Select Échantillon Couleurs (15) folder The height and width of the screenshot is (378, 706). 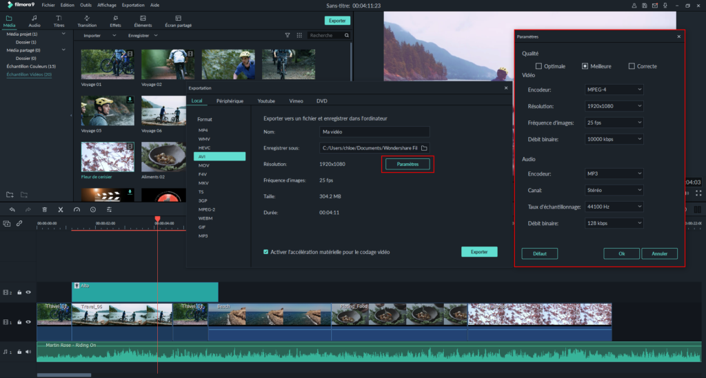[x=31, y=67]
